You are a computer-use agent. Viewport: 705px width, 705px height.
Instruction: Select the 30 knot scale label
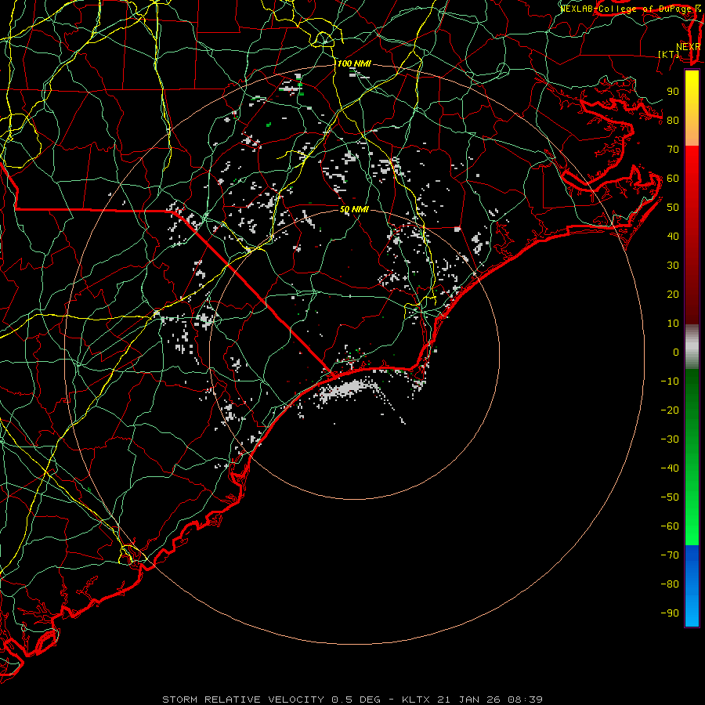(673, 266)
